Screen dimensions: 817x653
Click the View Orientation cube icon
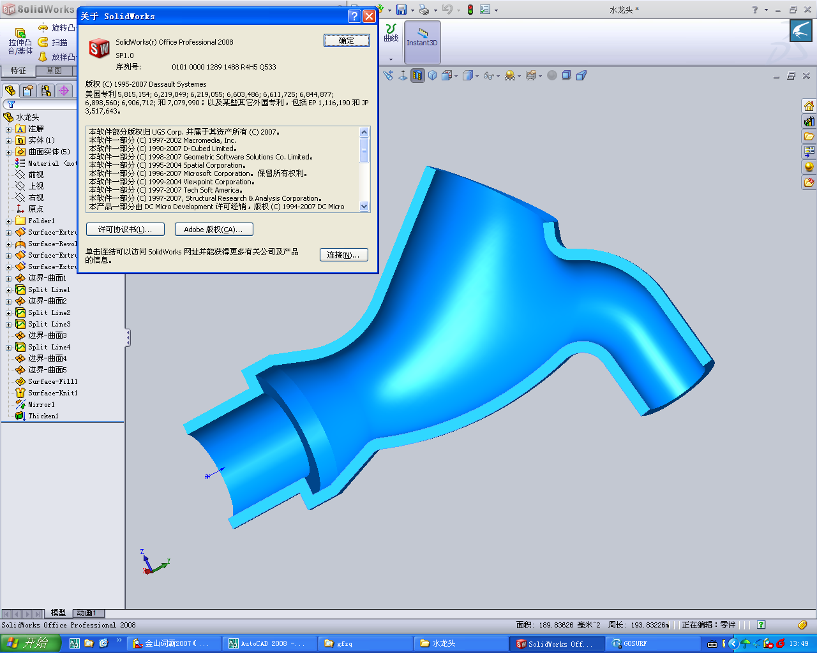pyautogui.click(x=433, y=75)
